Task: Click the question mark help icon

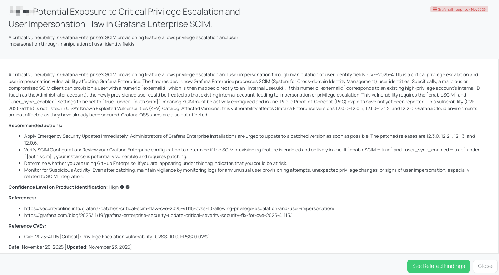Action: 128,187
